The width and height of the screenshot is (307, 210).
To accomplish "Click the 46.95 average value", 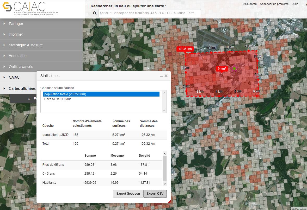I will 114,183.
